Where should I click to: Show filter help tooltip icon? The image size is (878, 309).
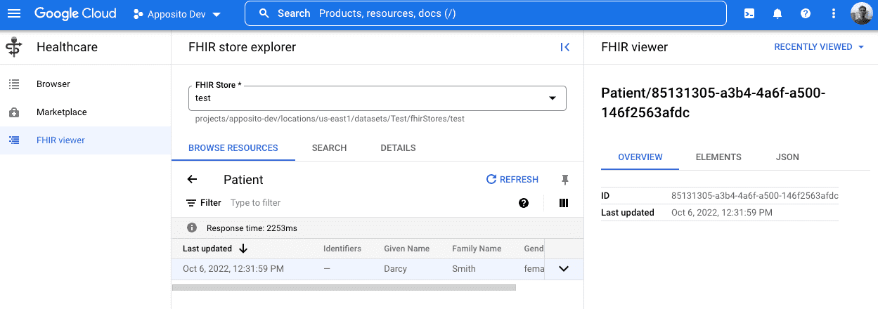click(524, 203)
